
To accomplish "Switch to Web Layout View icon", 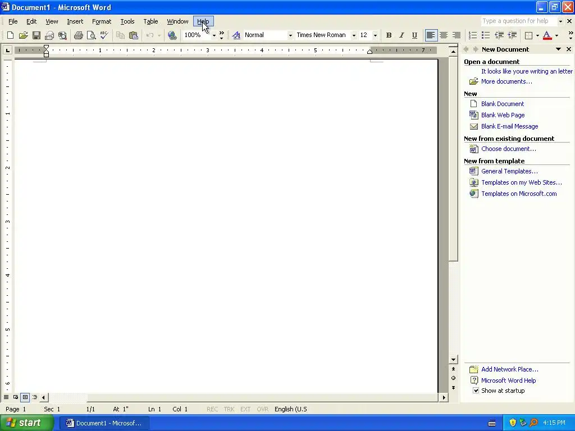I will (16, 397).
